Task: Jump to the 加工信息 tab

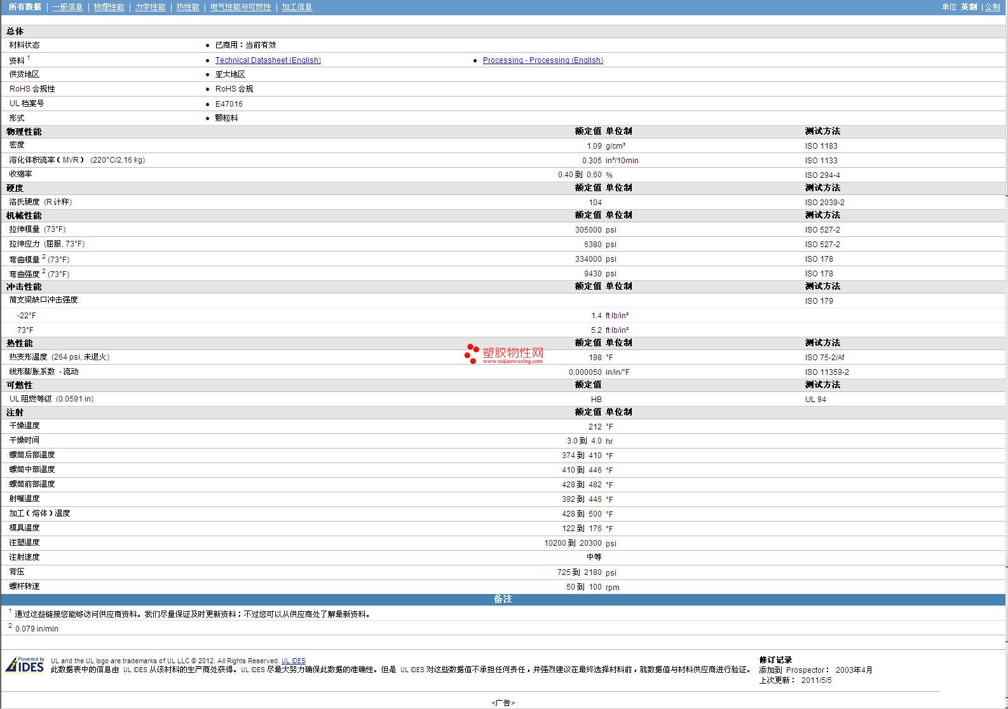Action: [297, 7]
